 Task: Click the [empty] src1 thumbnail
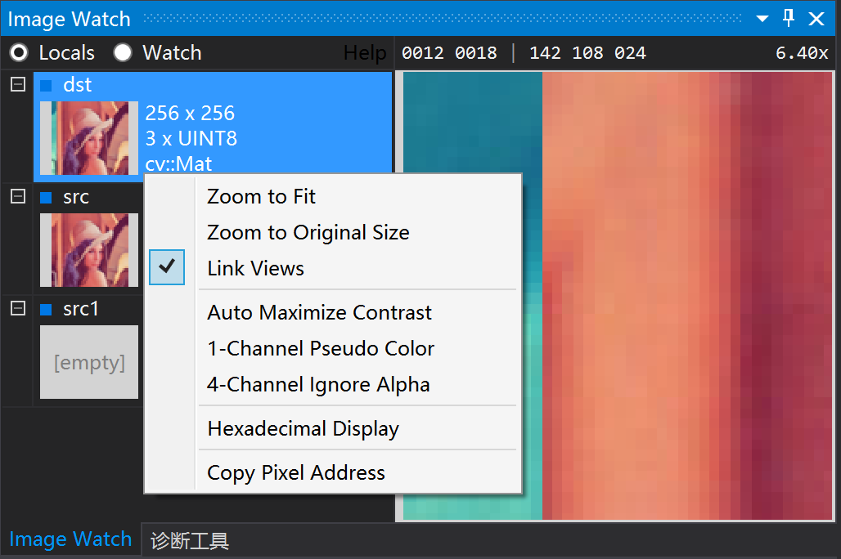(x=88, y=362)
